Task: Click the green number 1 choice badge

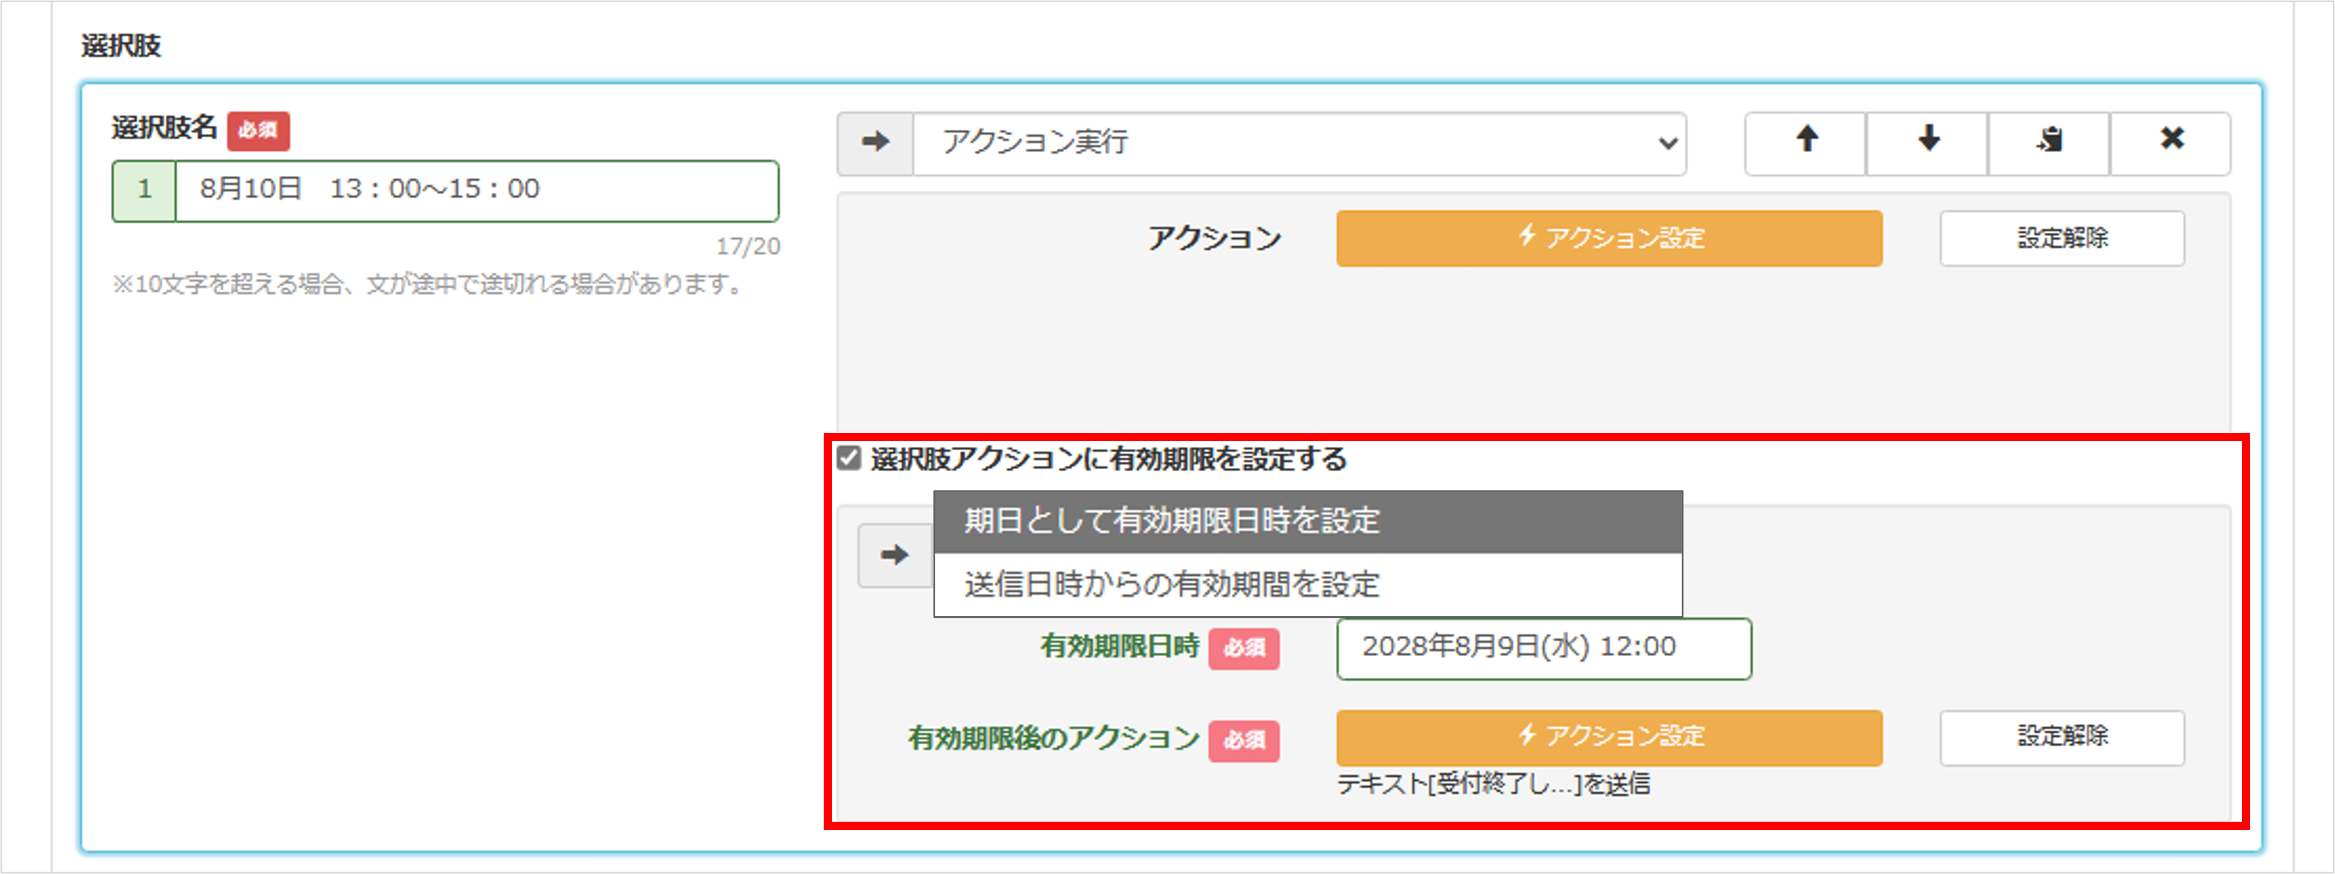Action: point(144,191)
